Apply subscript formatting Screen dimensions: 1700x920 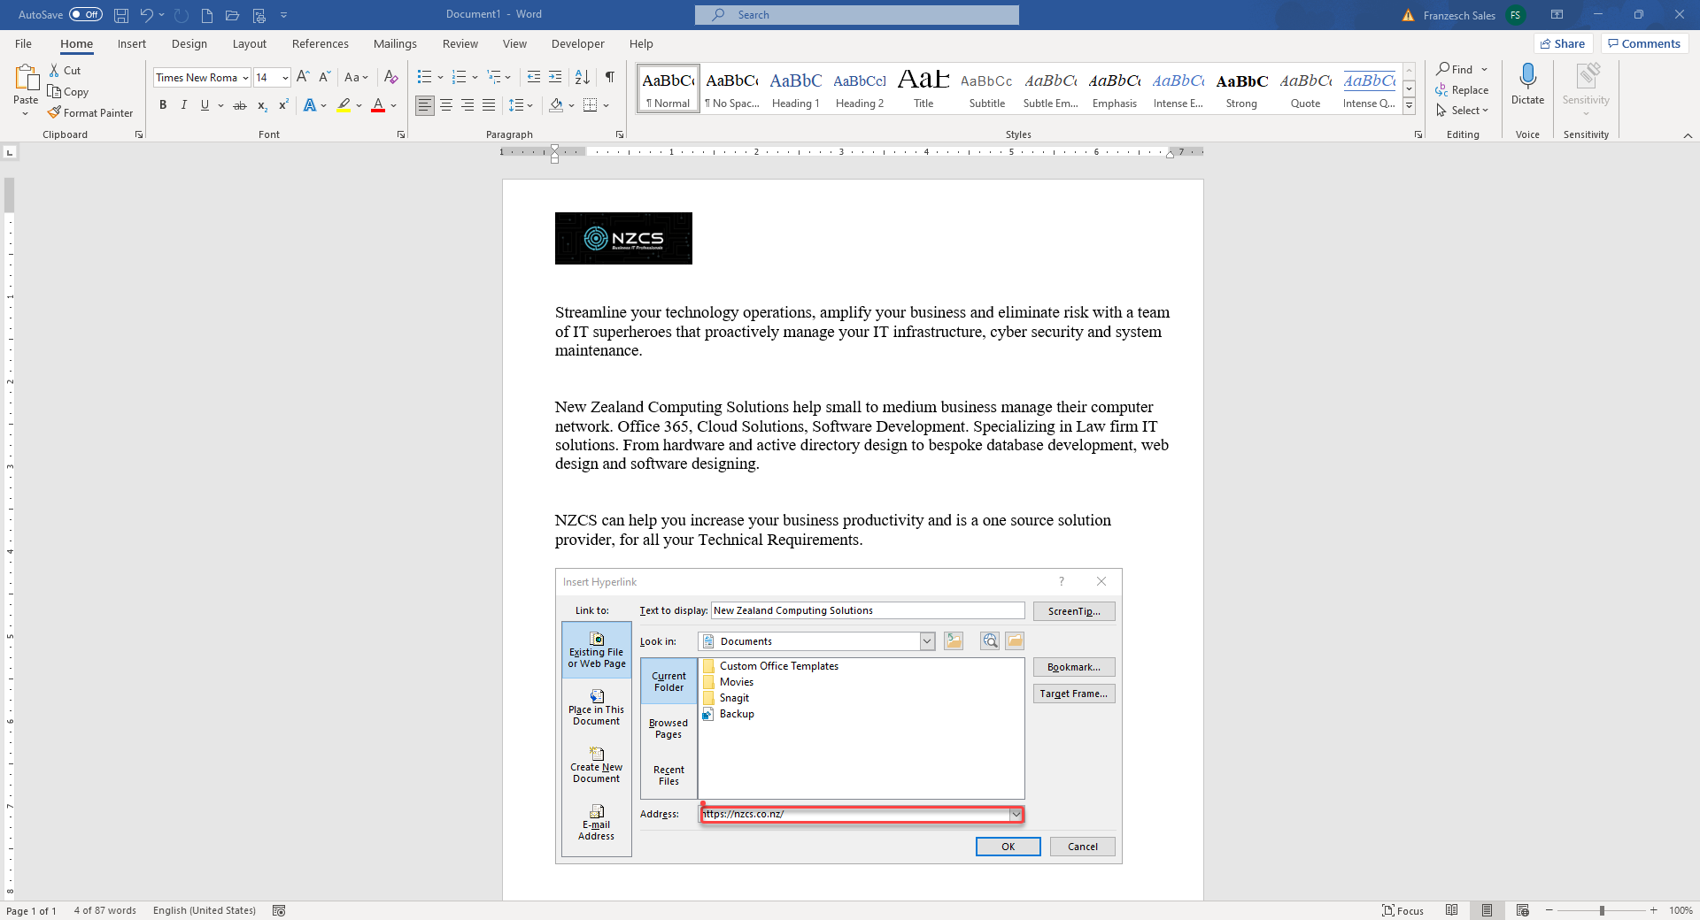[261, 105]
